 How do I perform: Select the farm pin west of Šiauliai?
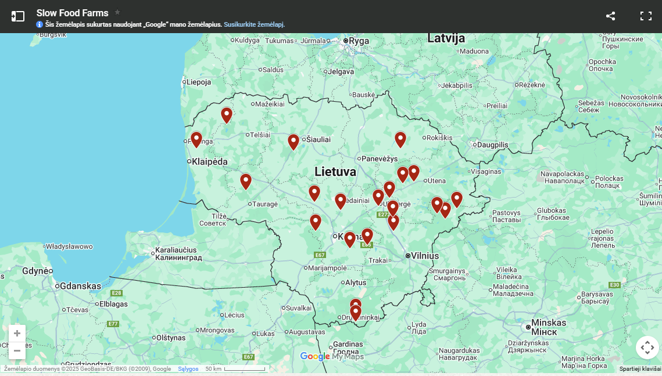[x=294, y=141]
